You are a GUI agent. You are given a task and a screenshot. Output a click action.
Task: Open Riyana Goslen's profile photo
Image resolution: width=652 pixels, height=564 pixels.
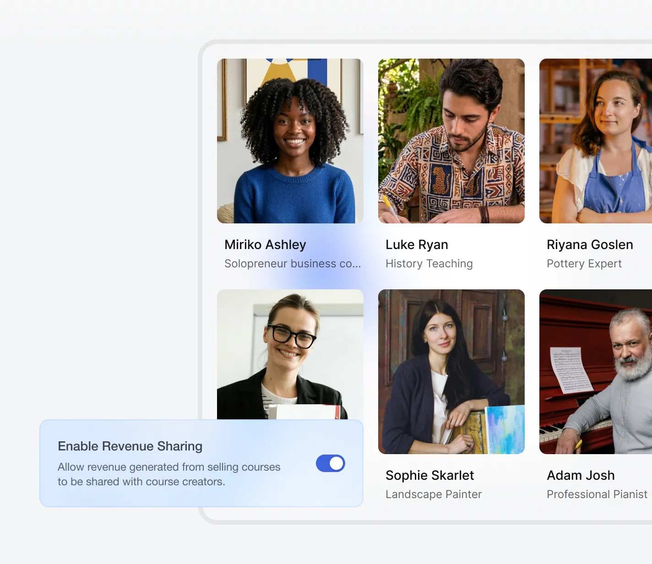coord(596,141)
